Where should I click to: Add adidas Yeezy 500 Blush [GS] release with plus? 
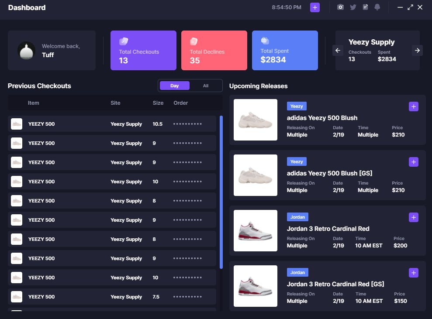coord(413,162)
